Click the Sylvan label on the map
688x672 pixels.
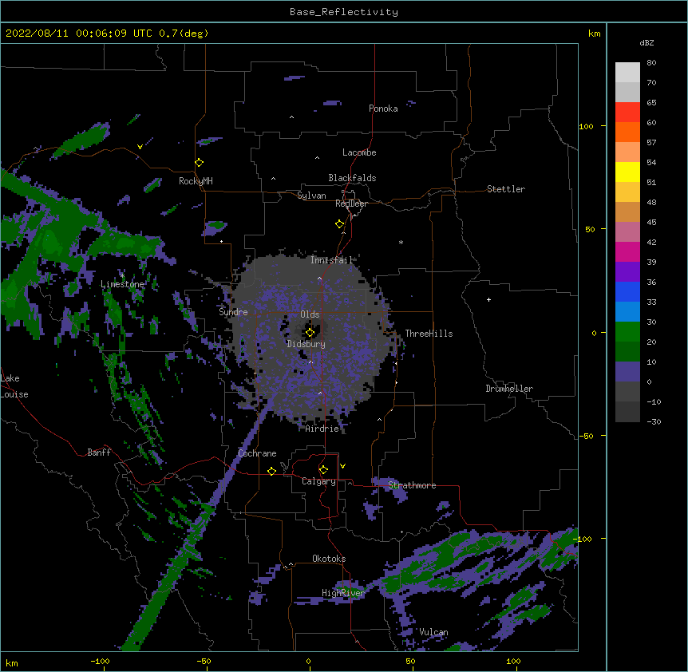pyautogui.click(x=311, y=196)
